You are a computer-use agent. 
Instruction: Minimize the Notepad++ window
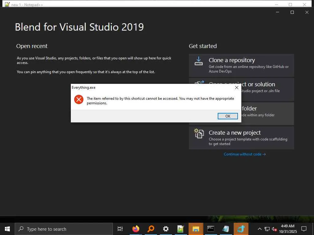coord(277,5)
